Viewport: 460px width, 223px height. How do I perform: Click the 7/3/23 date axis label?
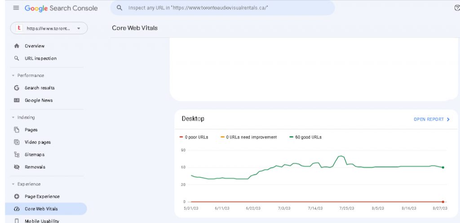[284, 208]
